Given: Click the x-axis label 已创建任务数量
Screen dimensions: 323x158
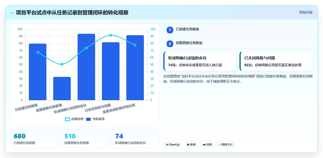Looking at the screenshot, I should (x=26, y=108).
